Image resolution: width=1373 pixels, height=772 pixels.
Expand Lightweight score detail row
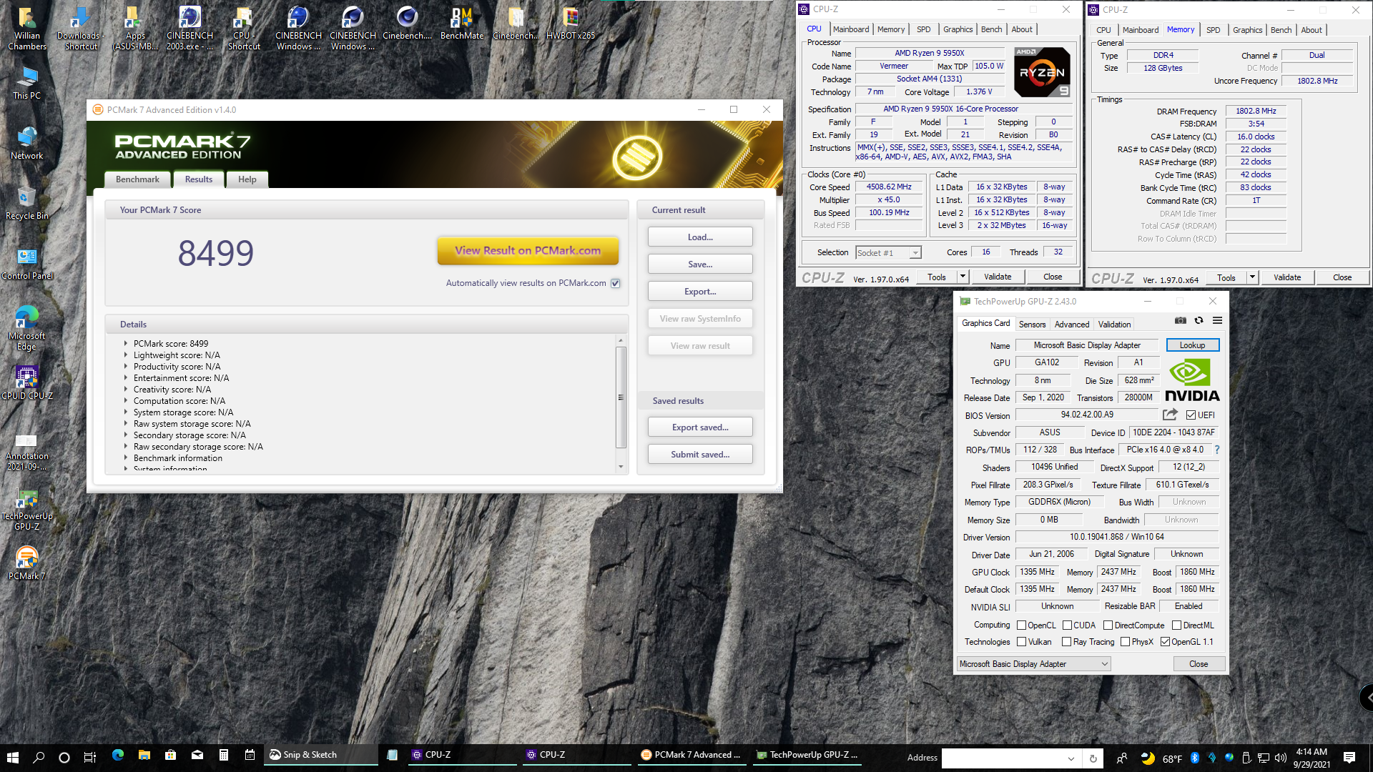point(126,355)
